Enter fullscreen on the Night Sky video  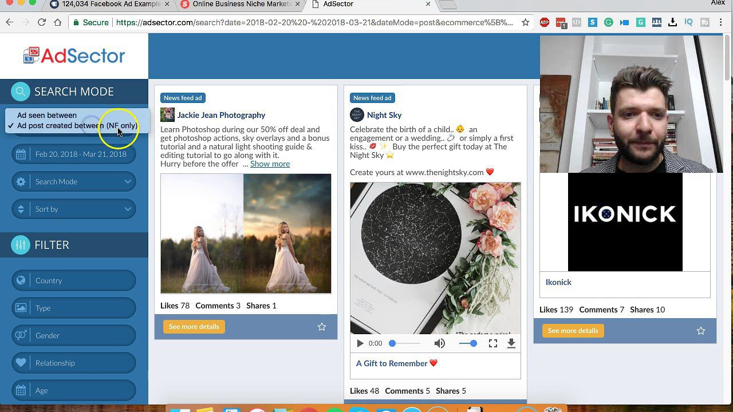492,343
